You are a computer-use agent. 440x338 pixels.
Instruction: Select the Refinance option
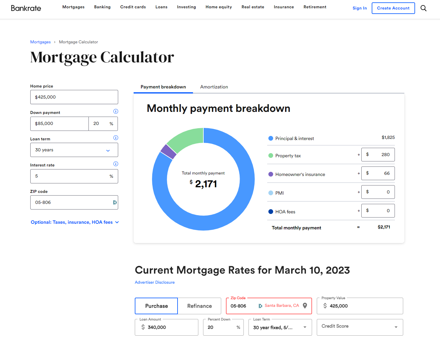pyautogui.click(x=200, y=306)
